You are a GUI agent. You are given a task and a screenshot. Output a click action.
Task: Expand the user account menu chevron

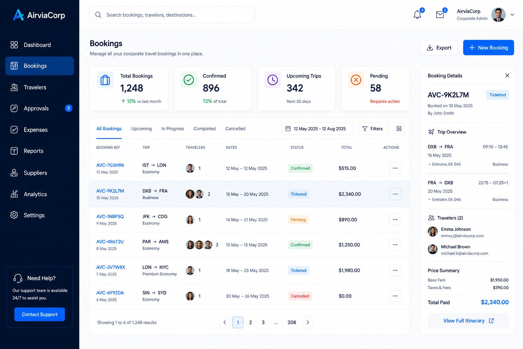click(512, 15)
